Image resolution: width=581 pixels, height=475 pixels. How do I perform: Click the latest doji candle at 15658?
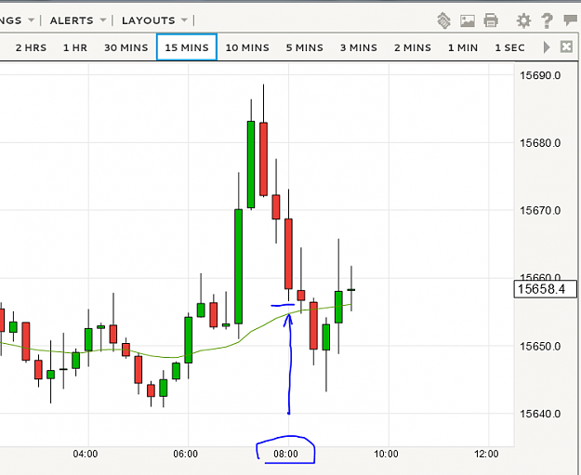pos(351,290)
